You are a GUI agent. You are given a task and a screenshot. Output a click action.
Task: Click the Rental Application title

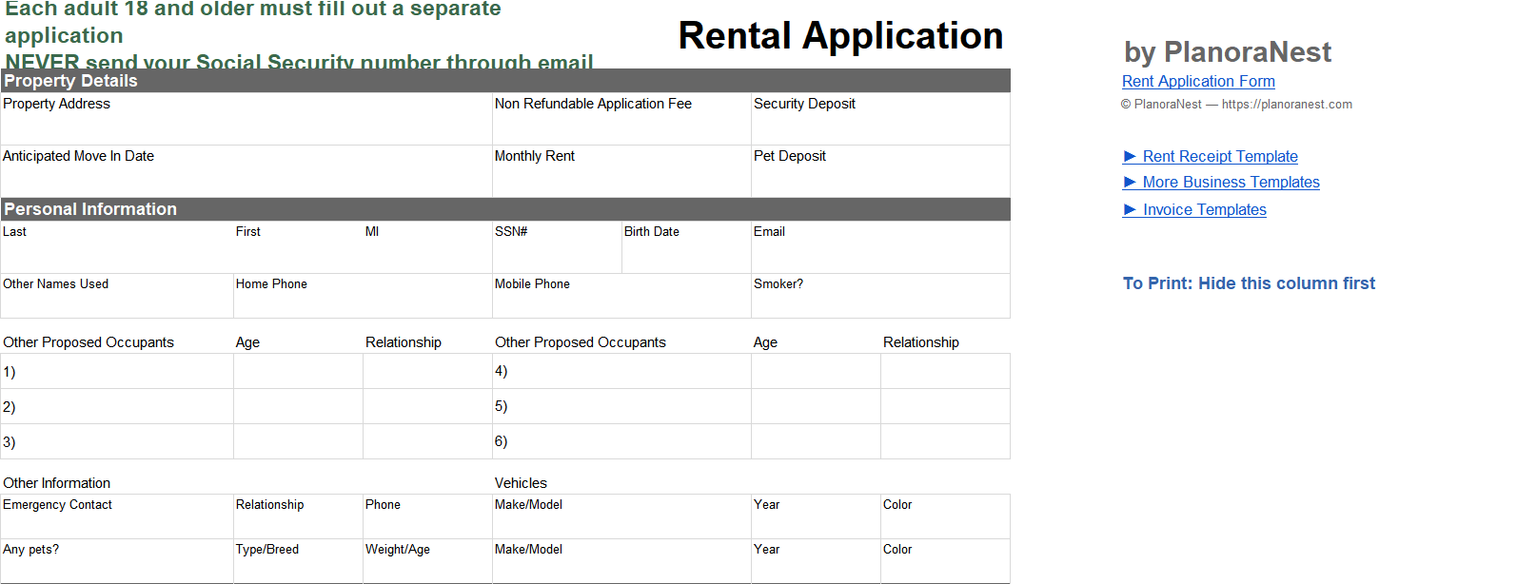[x=840, y=36]
